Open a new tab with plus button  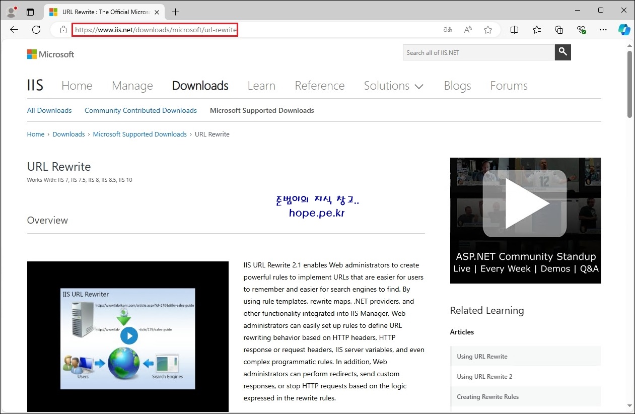tap(175, 12)
